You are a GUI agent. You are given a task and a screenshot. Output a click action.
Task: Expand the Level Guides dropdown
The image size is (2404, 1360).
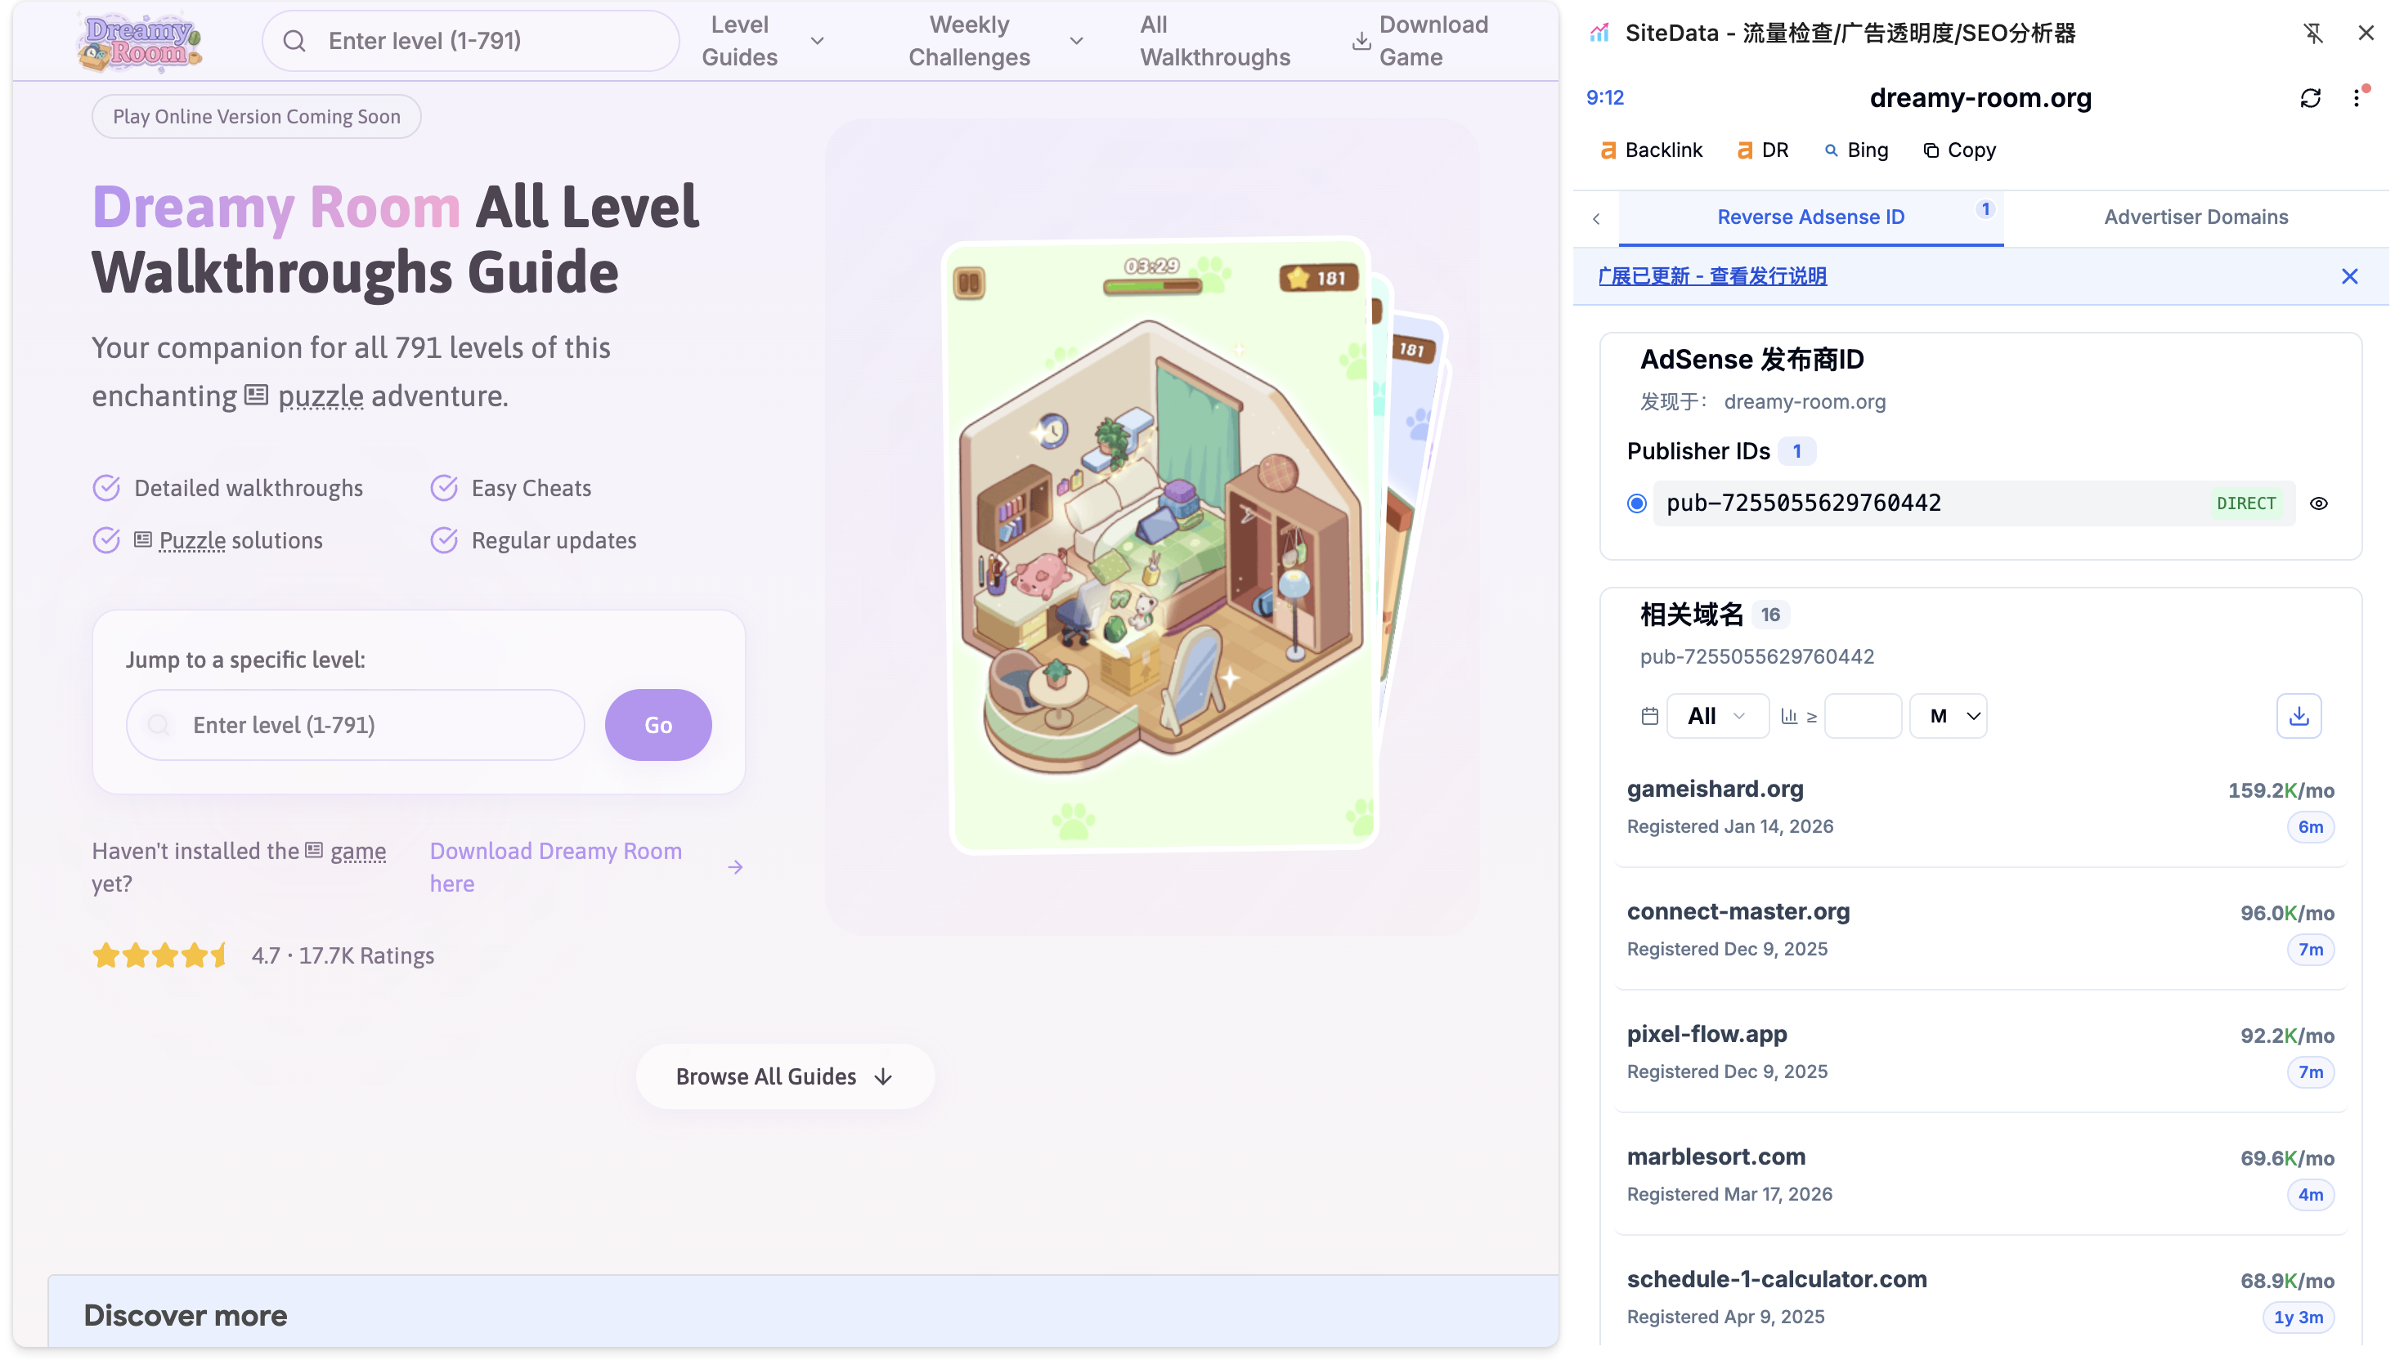pos(817,41)
